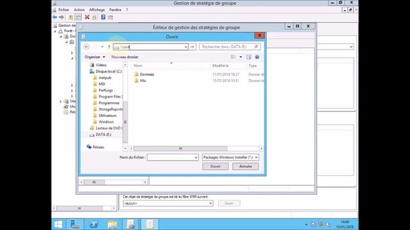Image resolution: width=410 pixels, height=230 pixels.
Task: Select Windows folder in navigation pane
Action: tap(103, 122)
